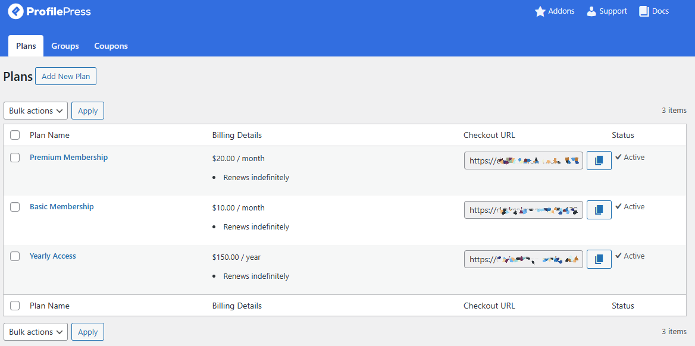Click the ProfilePress logo icon
The height and width of the screenshot is (346, 695).
[x=15, y=11]
